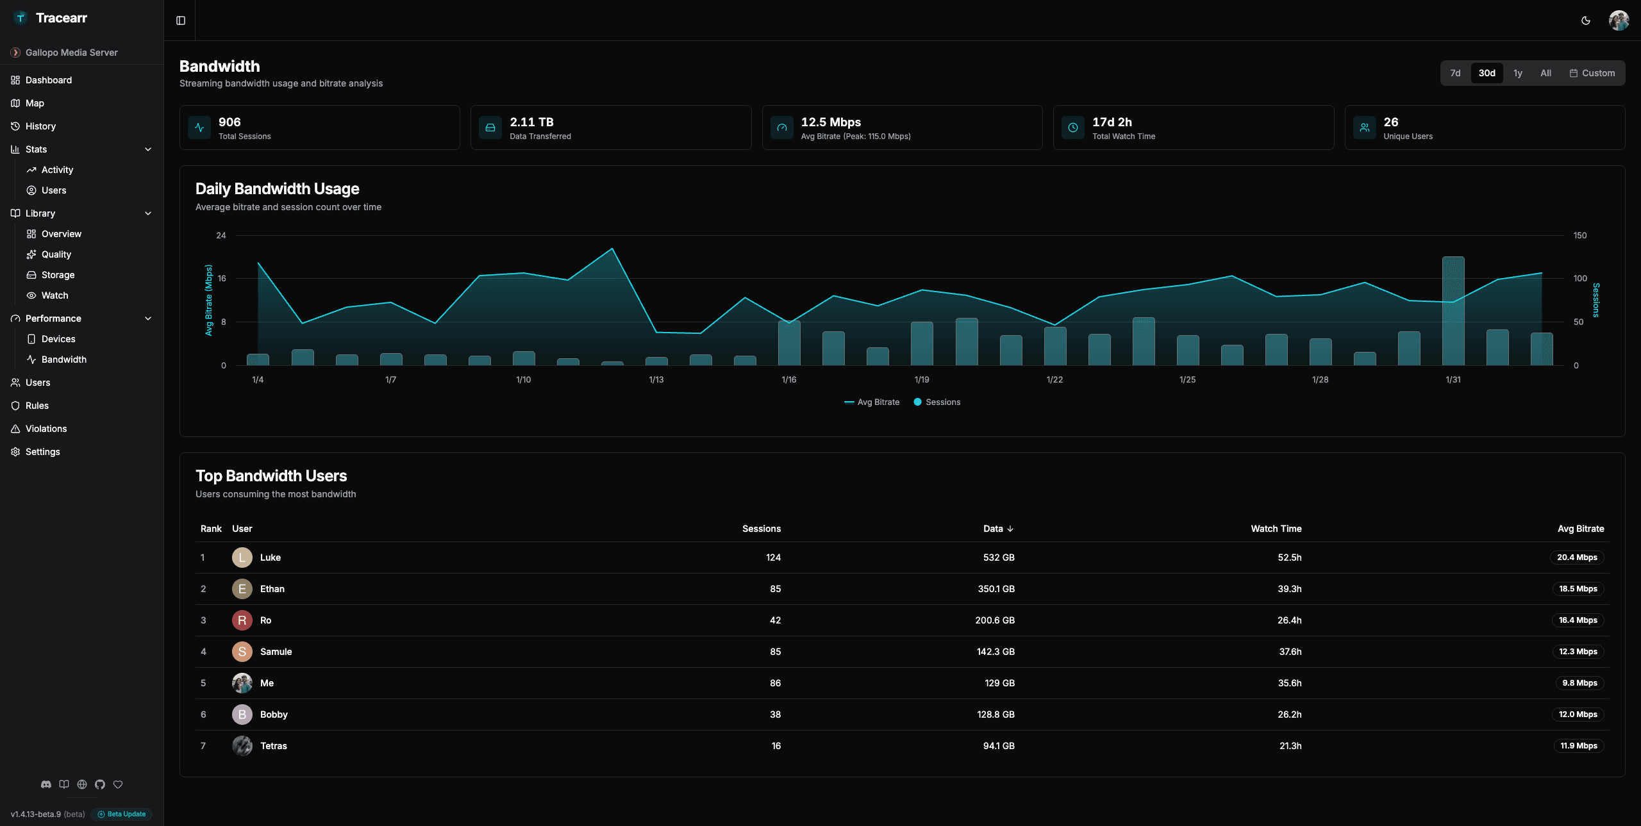
Task: Toggle the sidebar collapse button
Action: [180, 21]
